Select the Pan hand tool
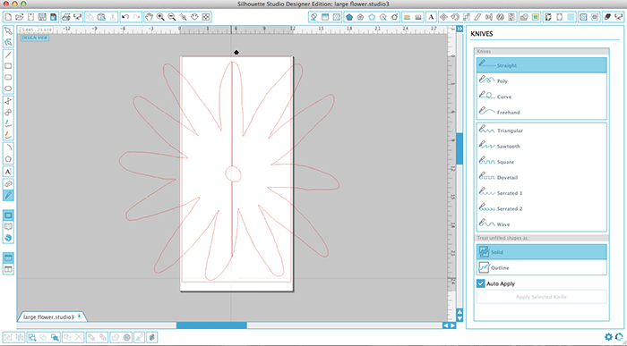The image size is (627, 346). pos(150,17)
